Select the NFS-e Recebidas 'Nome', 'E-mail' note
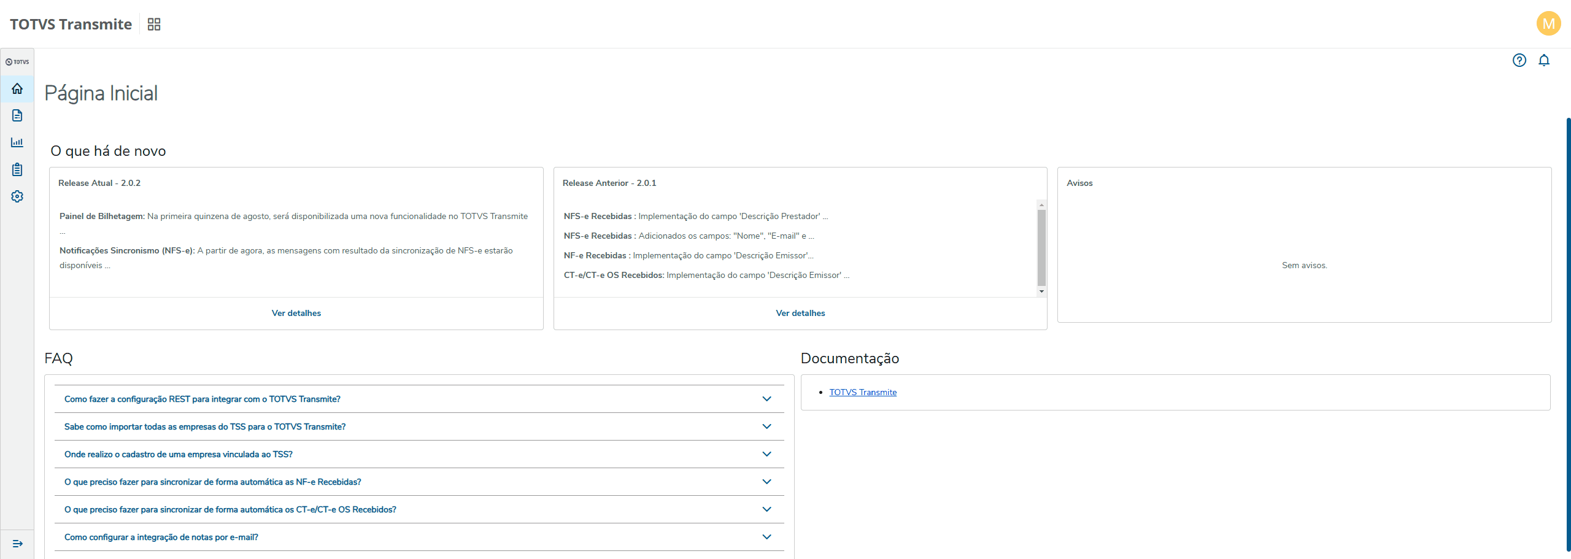Image resolution: width=1571 pixels, height=559 pixels. (x=689, y=236)
